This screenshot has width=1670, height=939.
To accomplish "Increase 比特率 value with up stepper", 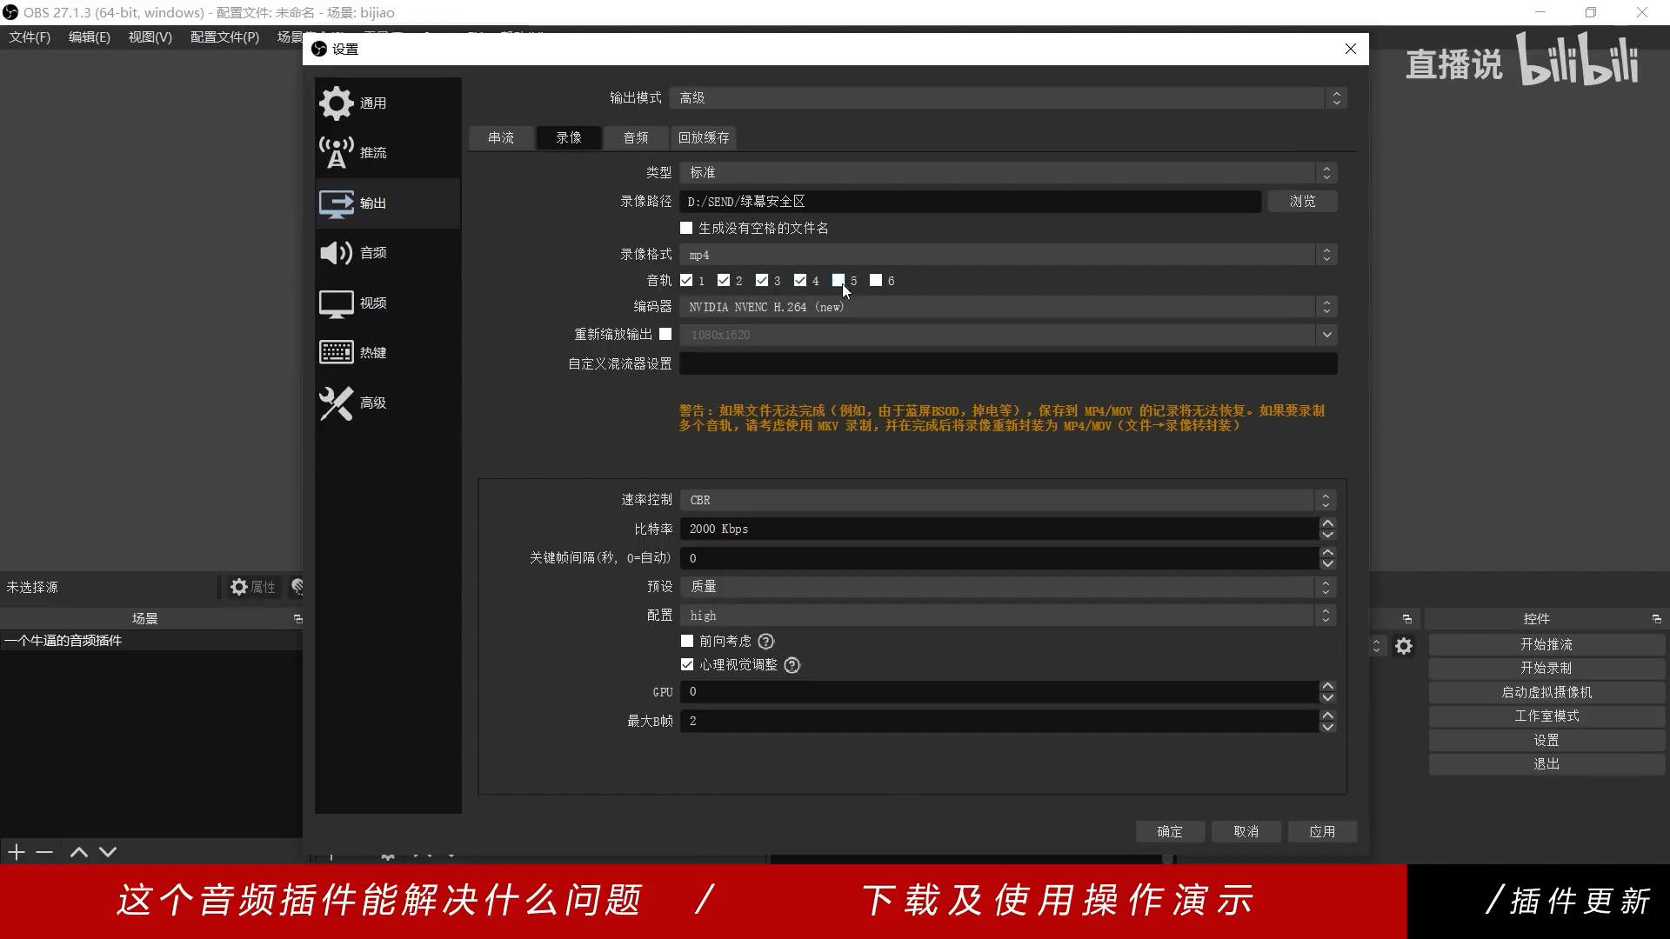I will pos(1327,523).
